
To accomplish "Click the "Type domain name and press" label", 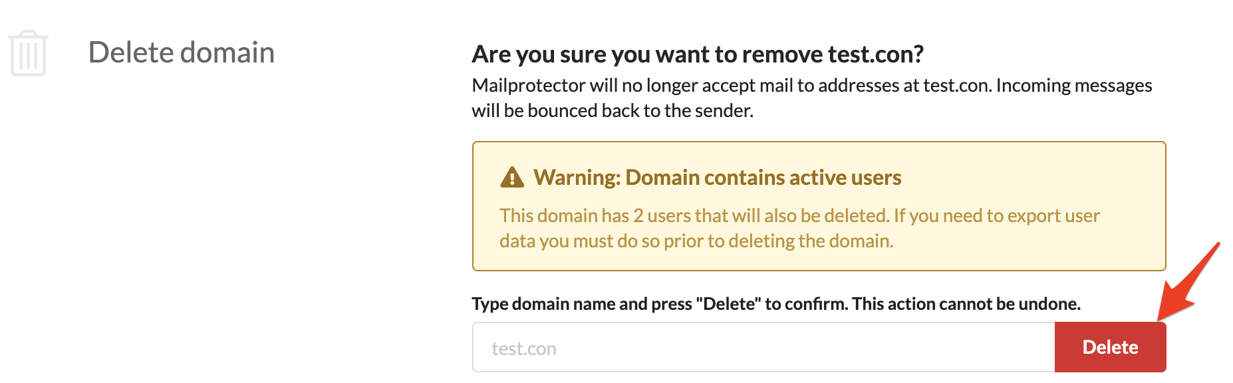I will (581, 304).
